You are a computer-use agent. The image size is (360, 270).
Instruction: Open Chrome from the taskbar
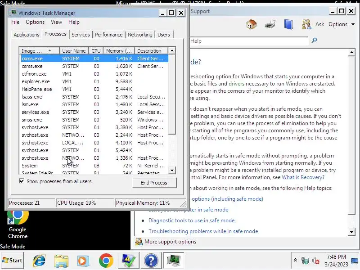106,261
